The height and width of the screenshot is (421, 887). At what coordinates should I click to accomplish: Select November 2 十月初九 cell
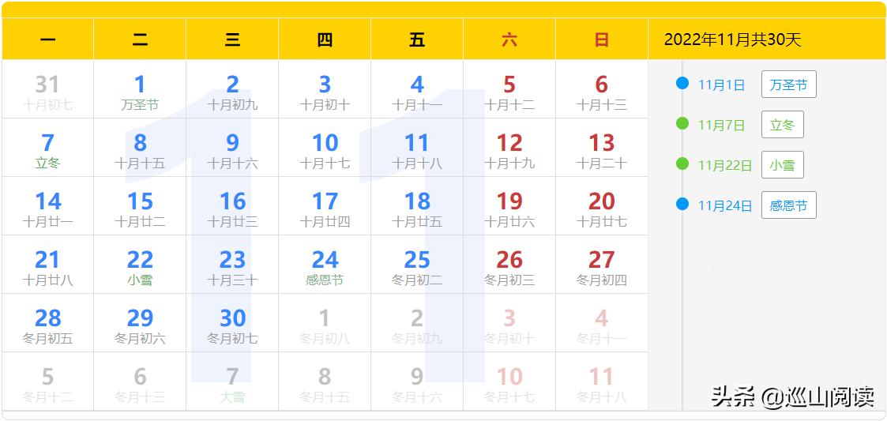(232, 88)
